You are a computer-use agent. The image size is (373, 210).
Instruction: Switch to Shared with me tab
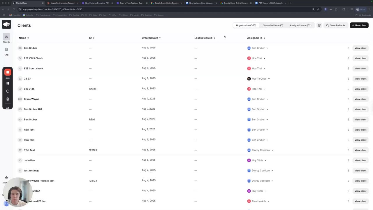273,25
